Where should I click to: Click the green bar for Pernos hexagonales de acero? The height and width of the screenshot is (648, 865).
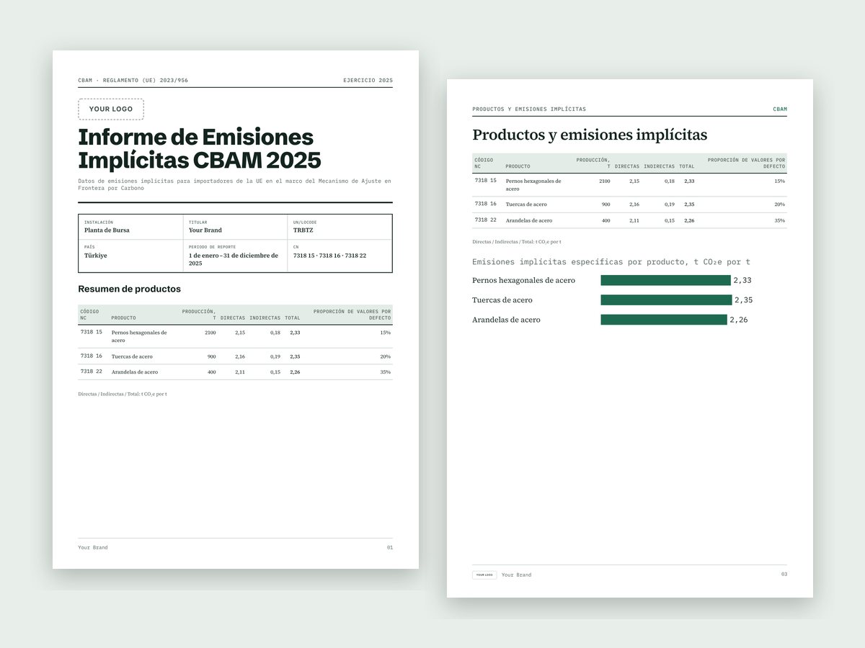665,280
